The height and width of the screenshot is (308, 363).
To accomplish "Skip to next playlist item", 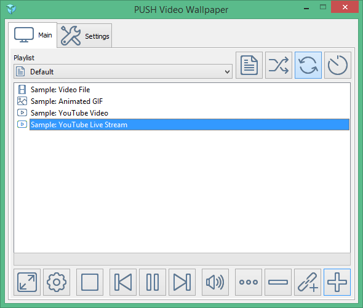I will tap(182, 282).
